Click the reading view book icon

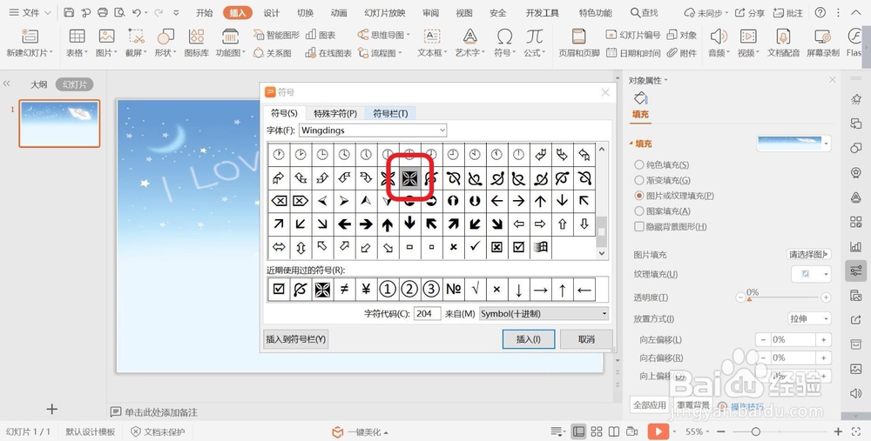coord(614,431)
